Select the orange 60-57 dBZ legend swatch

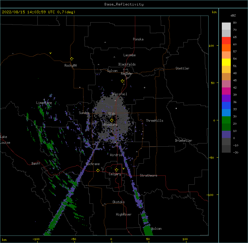pyautogui.click(x=226, y=48)
